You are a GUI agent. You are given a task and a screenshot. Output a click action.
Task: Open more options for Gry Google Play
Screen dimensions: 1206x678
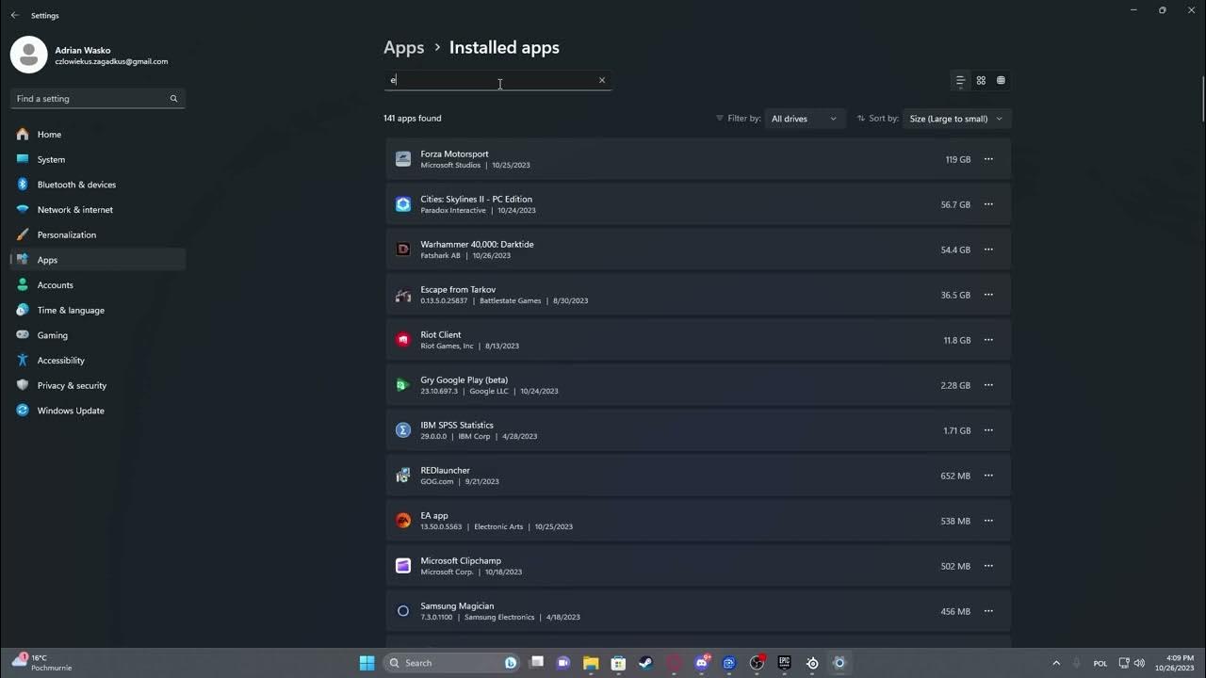[x=988, y=385]
